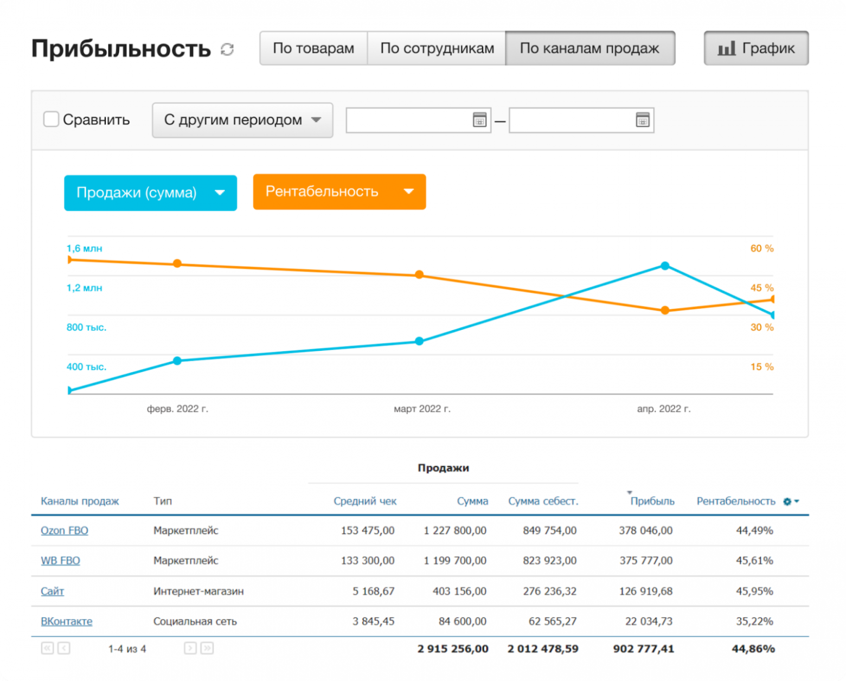Viewport: 846px width, 681px height.
Task: Open the Ozon FBO channel link
Action: point(64,530)
